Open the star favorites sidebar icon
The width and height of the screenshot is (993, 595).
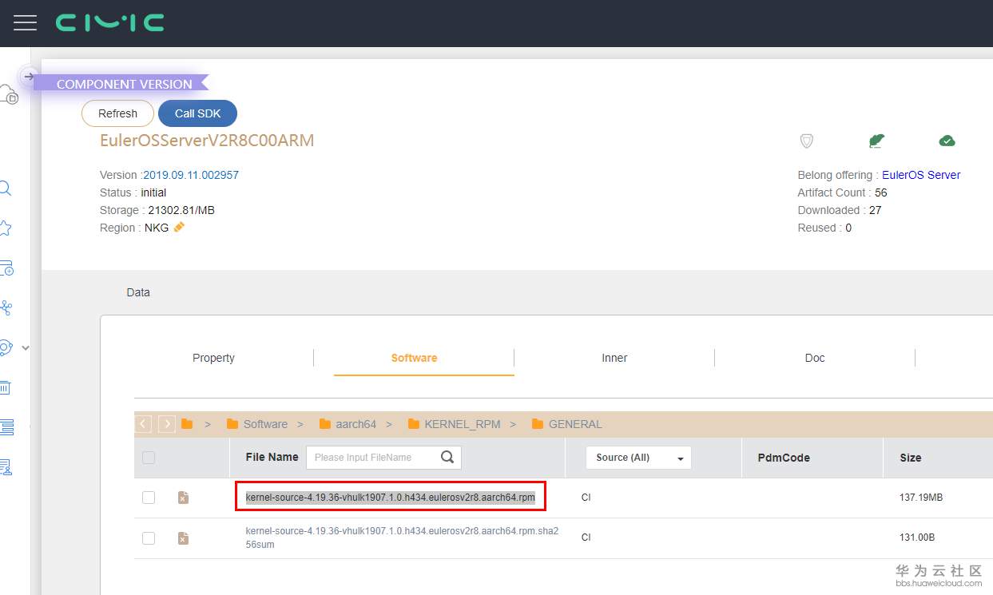click(5, 228)
